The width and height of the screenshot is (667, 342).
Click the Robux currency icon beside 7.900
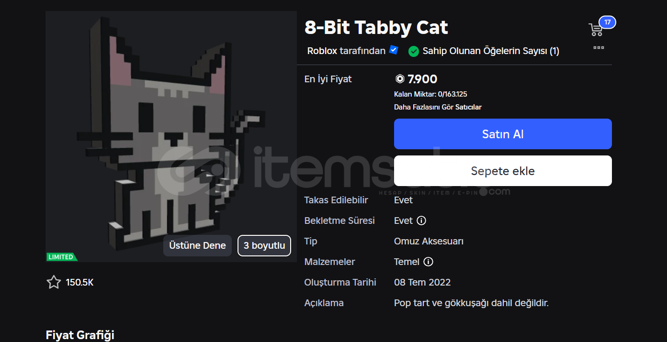(x=400, y=79)
